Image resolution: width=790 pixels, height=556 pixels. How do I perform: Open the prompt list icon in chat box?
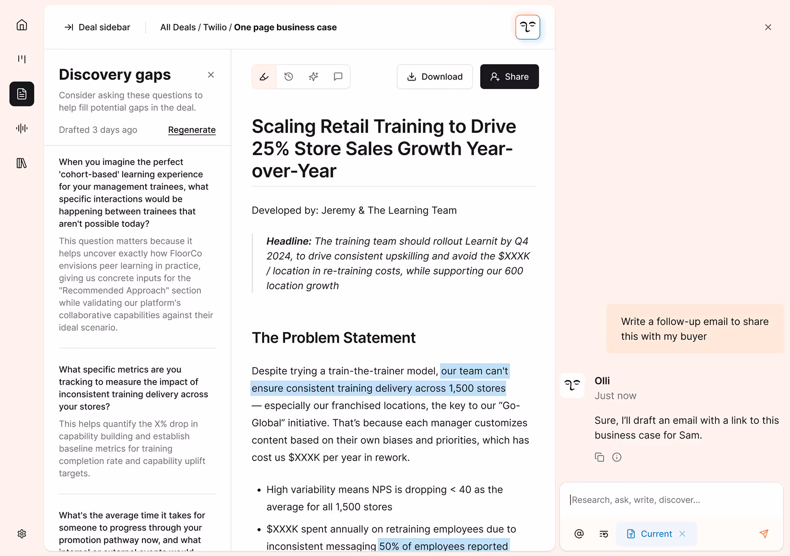(604, 534)
